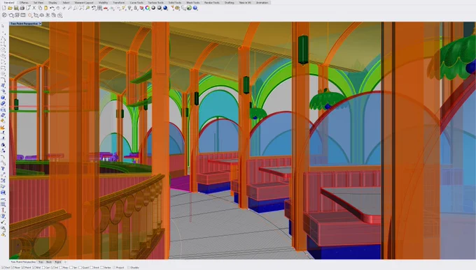Open Object Properties with the color wheel icon
The width and height of the screenshot is (476, 270).
[x=147, y=8]
